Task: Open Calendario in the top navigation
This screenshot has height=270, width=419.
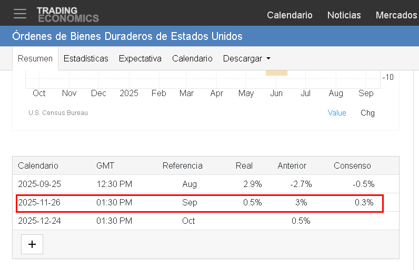Action: 290,15
